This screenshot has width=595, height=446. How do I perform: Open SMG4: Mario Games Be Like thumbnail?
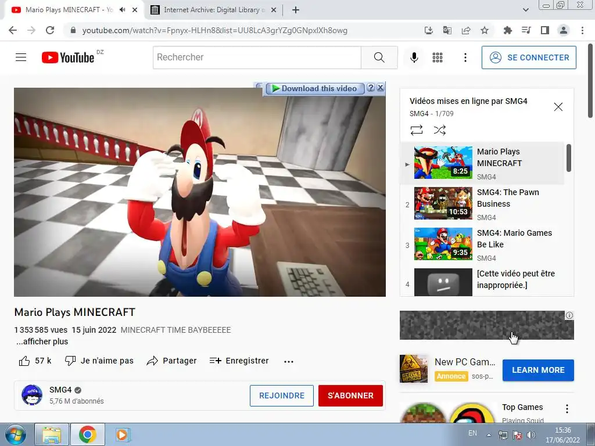pos(443,244)
